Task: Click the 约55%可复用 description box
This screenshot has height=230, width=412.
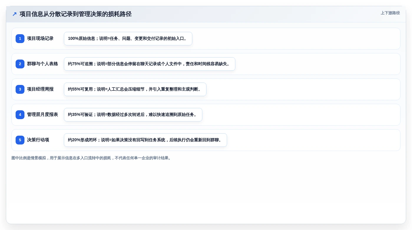Action: [135, 89]
